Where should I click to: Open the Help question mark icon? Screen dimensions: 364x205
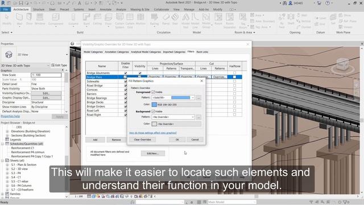pyautogui.click(x=328, y=3)
